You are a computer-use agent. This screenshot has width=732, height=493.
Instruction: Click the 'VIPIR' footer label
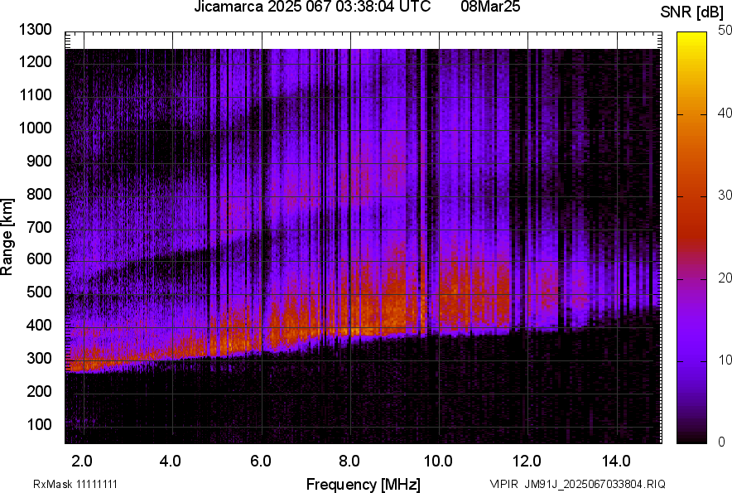click(504, 484)
